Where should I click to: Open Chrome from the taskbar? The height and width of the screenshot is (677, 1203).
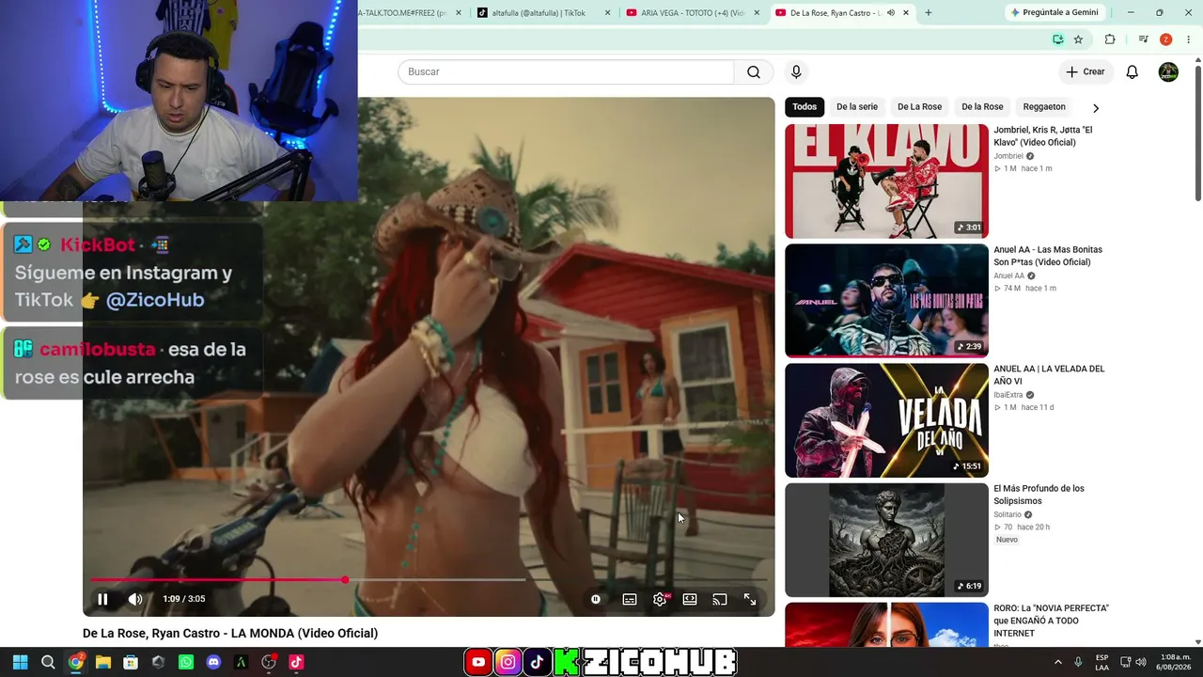(75, 662)
